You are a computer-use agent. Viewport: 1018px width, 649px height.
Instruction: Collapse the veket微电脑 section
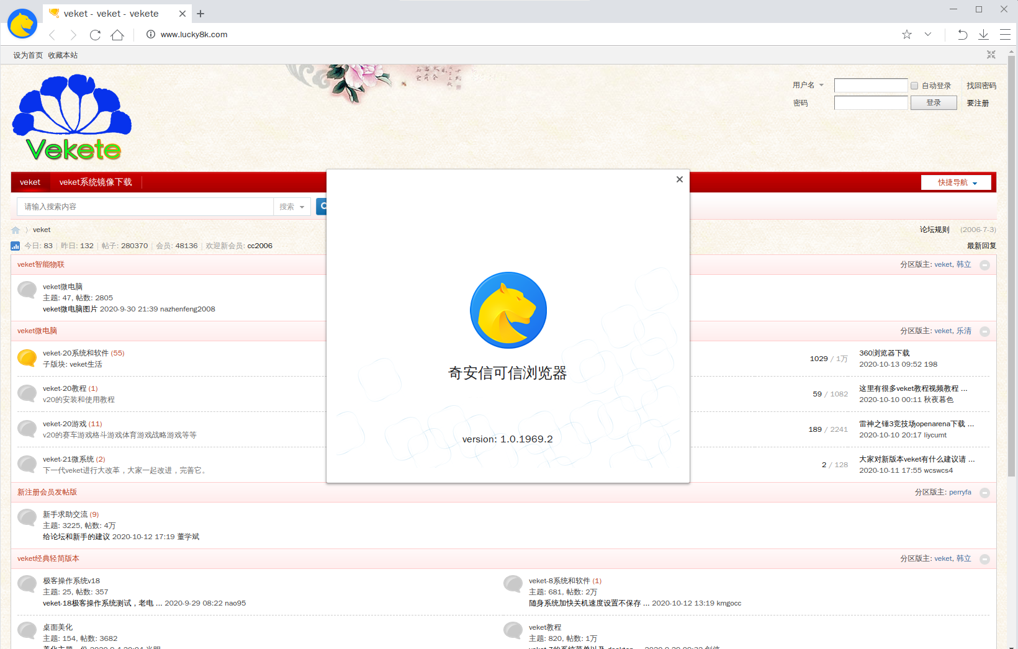(x=984, y=331)
